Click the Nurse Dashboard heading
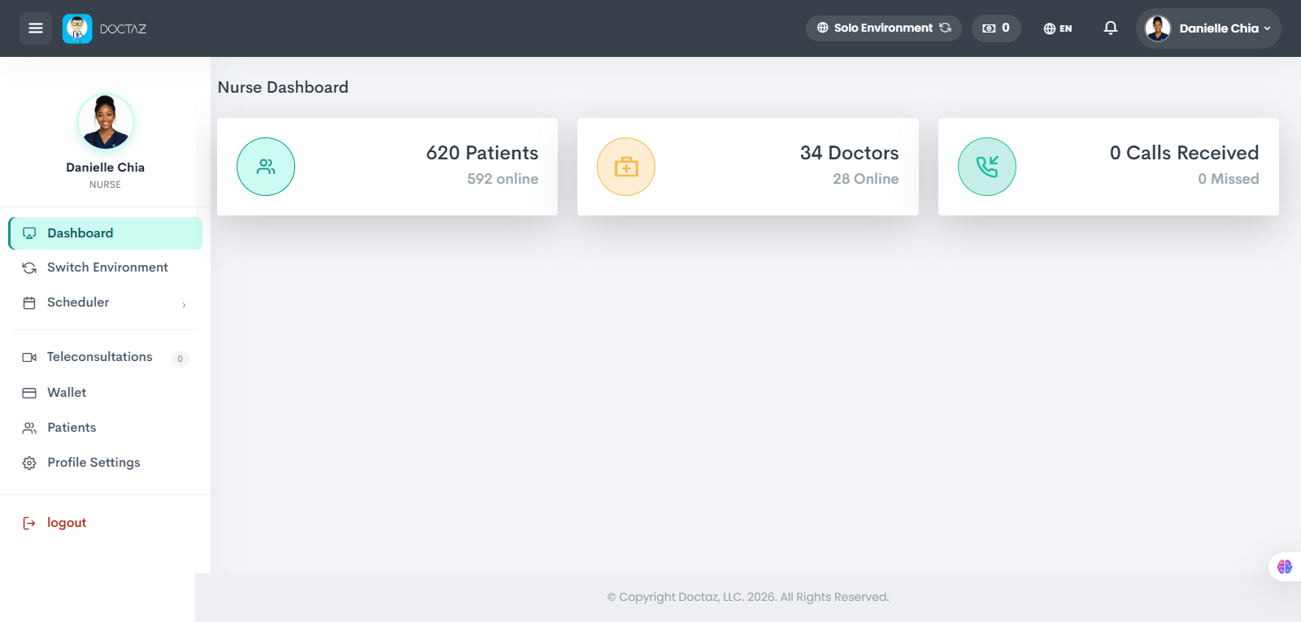The image size is (1301, 622). [283, 87]
